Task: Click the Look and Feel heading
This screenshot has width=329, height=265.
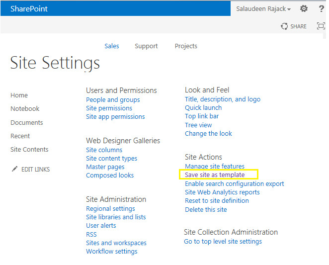Action: tap(207, 90)
